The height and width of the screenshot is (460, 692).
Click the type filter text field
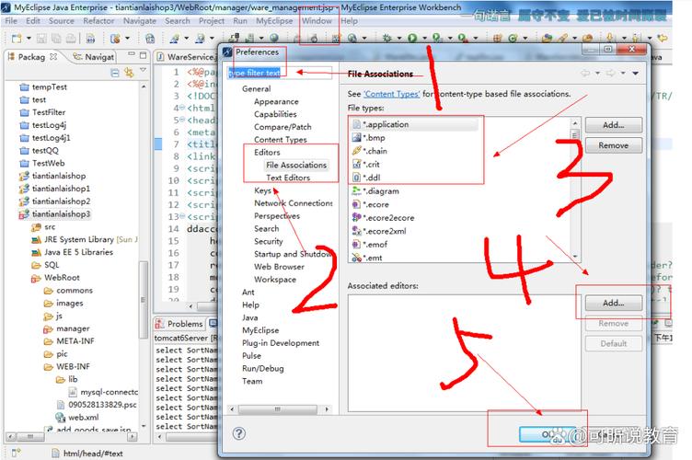[x=280, y=73]
